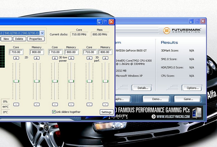Uncheck Link sliders together checkbox
Image resolution: width=217 pixels, height=147 pixels.
(x=54, y=112)
